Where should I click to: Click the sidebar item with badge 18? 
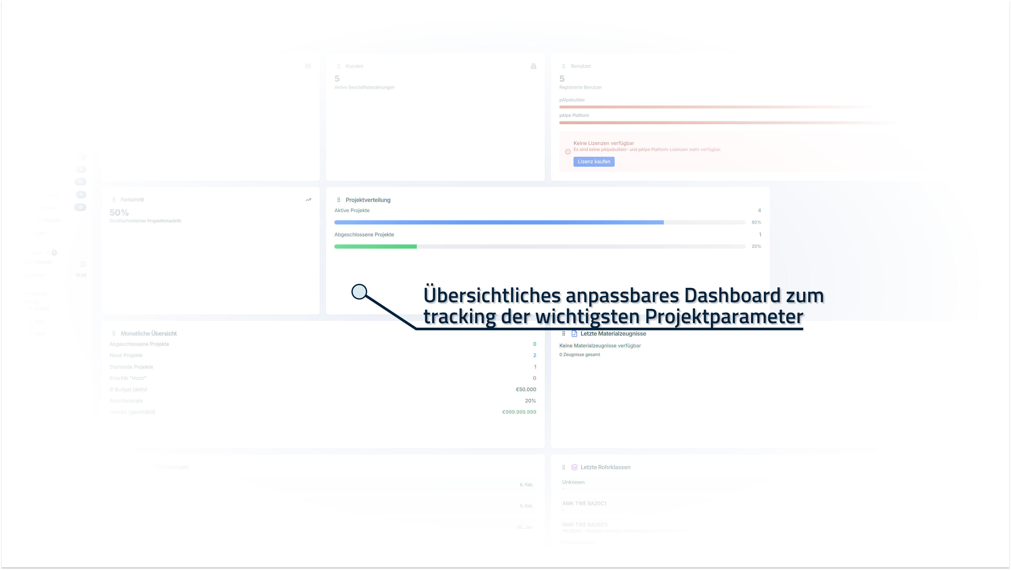tap(80, 207)
